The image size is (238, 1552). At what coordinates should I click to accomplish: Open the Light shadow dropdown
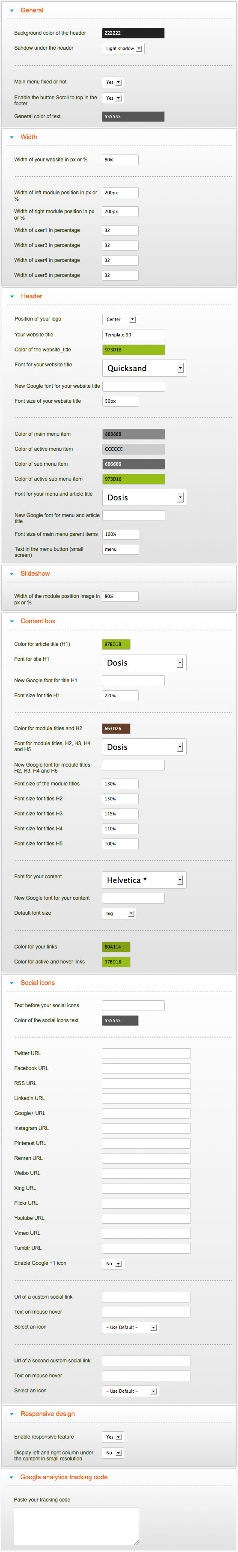pos(123,49)
